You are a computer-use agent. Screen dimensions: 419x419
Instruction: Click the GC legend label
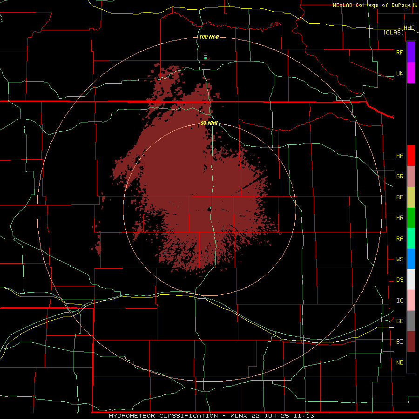point(399,321)
